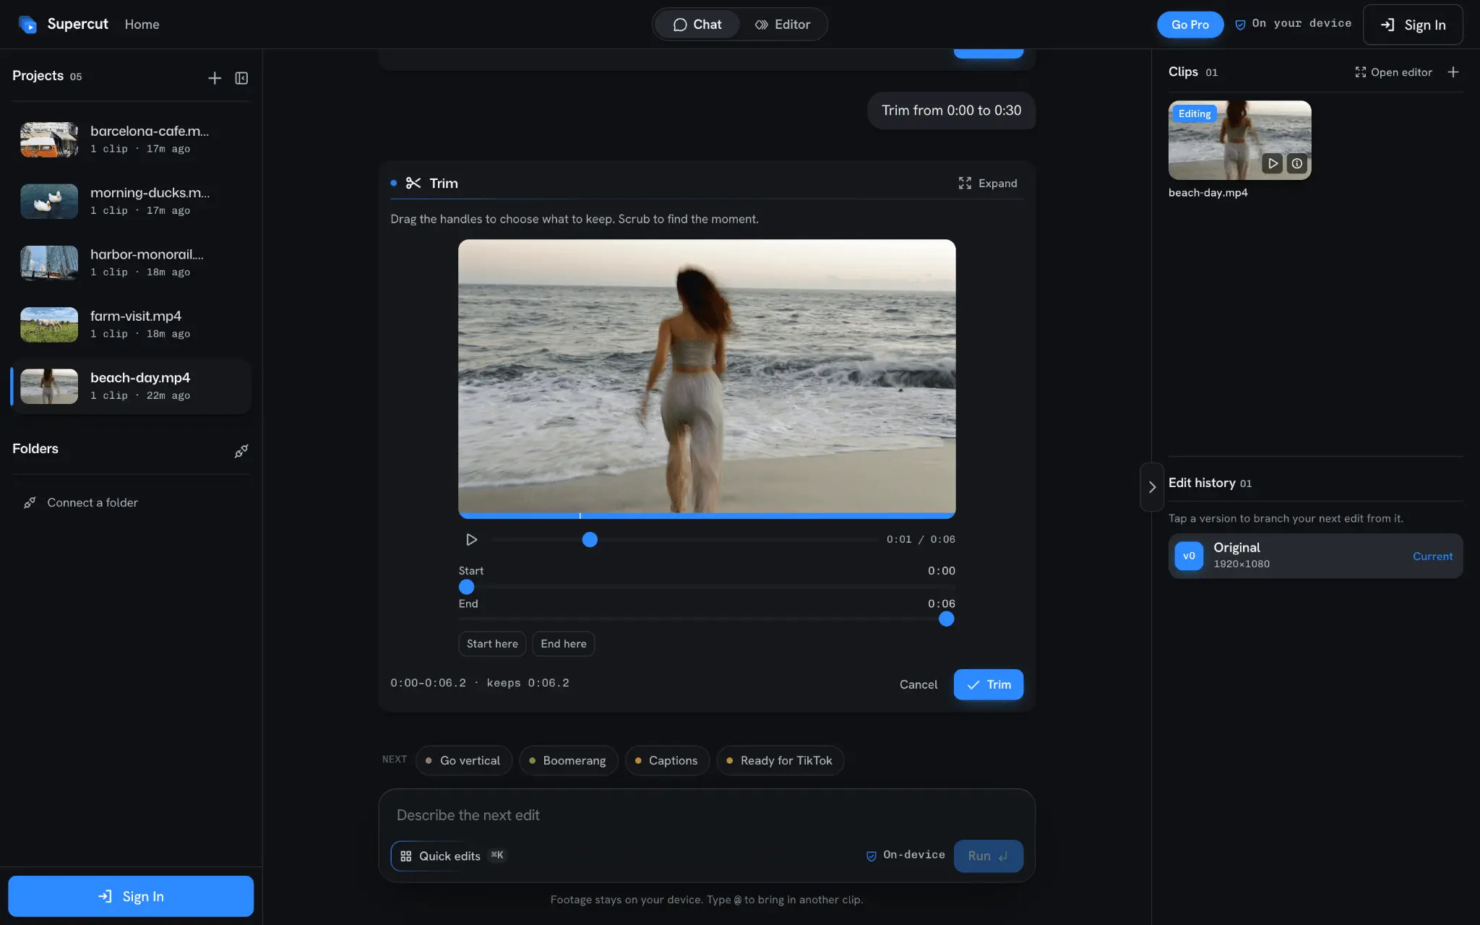Expand the Trim panel
1480x925 pixels.
click(x=988, y=184)
